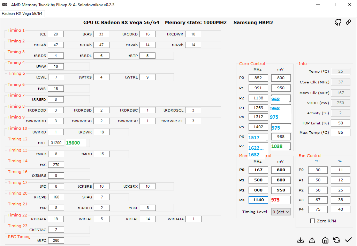The height and width of the screenshot is (246, 357).
Task: Click the tCL value field
Action: pyautogui.click(x=56, y=34)
